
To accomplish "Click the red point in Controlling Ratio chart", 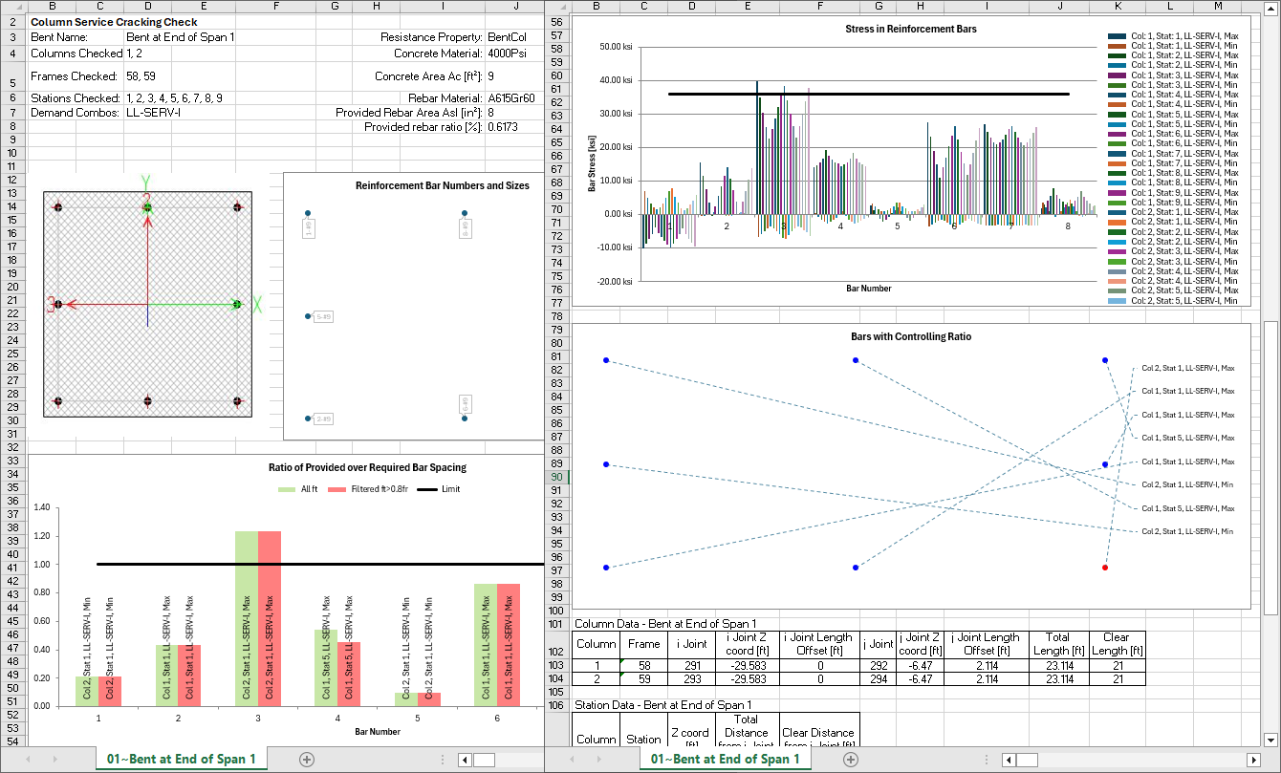I will [1105, 568].
